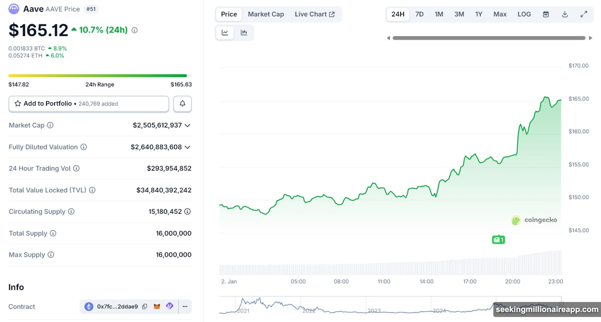601x322 pixels.
Task: Open the calendar date range picker icon
Action: (546, 14)
